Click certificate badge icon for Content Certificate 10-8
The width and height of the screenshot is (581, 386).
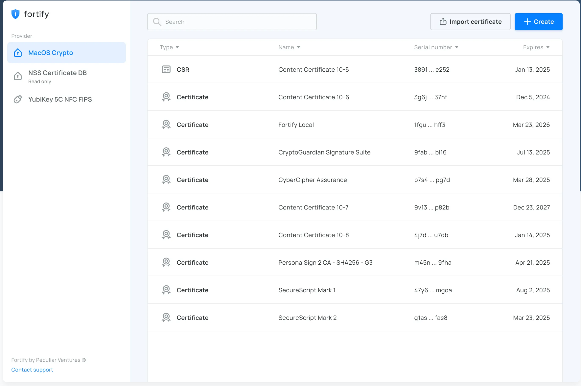(x=166, y=235)
